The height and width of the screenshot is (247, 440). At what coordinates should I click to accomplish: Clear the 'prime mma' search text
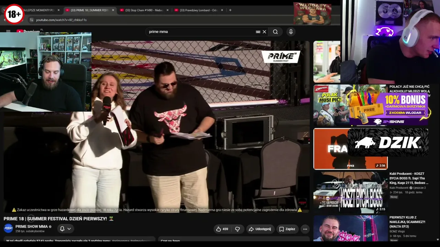pos(264,32)
